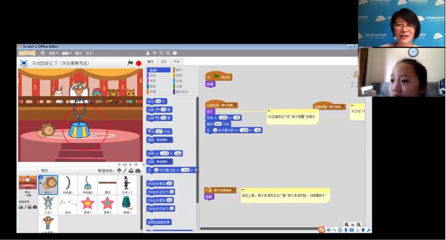Click the globe language icon in menu bar
This screenshot has height=240, width=446.
[43, 53]
